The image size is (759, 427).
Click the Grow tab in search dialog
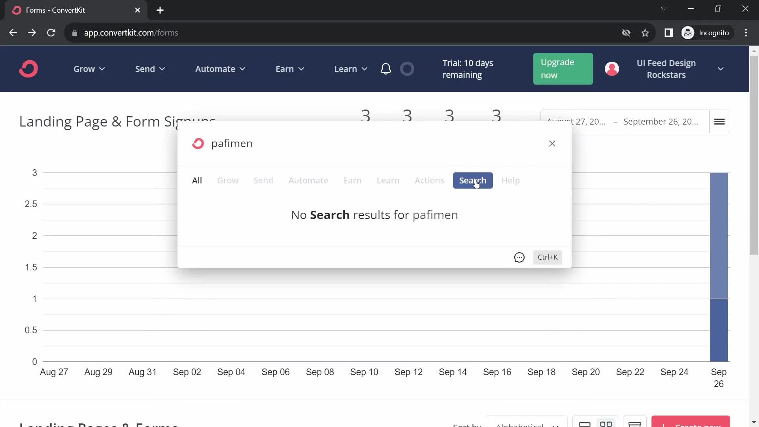[x=228, y=180]
